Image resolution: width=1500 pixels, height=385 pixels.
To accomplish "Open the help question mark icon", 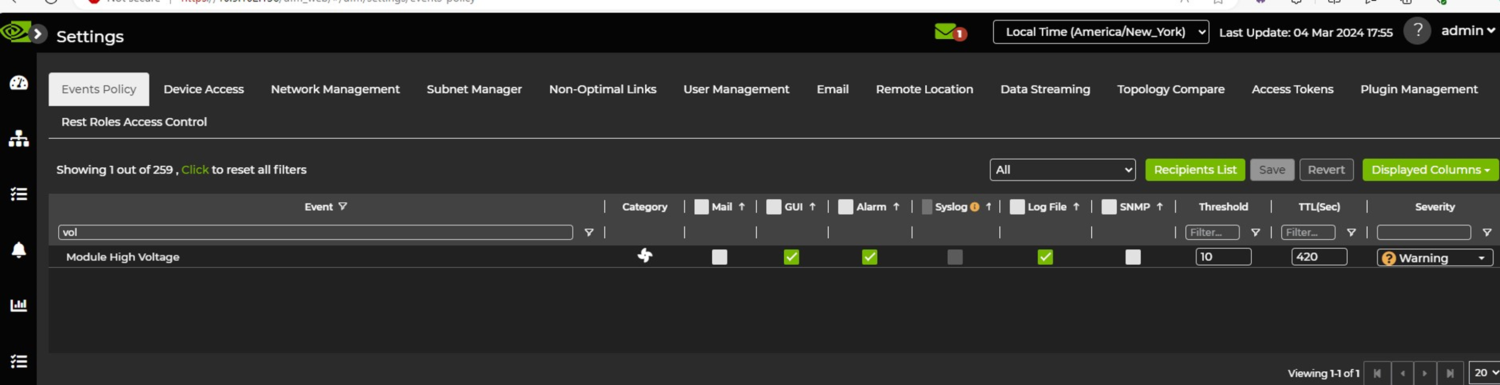I will (x=1417, y=31).
